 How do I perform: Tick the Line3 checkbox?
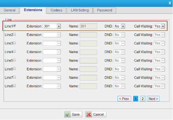[15, 43]
